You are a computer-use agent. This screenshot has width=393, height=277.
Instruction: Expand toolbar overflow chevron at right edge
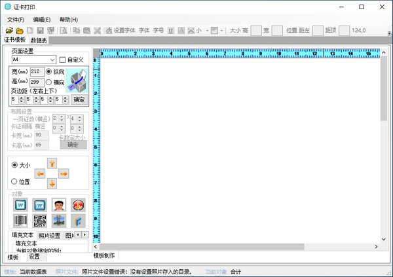click(389, 33)
